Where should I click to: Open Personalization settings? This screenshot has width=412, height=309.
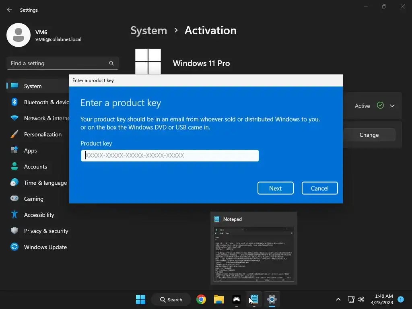pyautogui.click(x=38, y=134)
